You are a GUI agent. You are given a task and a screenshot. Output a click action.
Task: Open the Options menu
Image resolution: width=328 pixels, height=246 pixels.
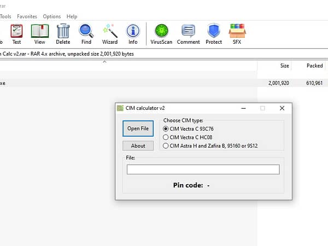[x=52, y=16]
